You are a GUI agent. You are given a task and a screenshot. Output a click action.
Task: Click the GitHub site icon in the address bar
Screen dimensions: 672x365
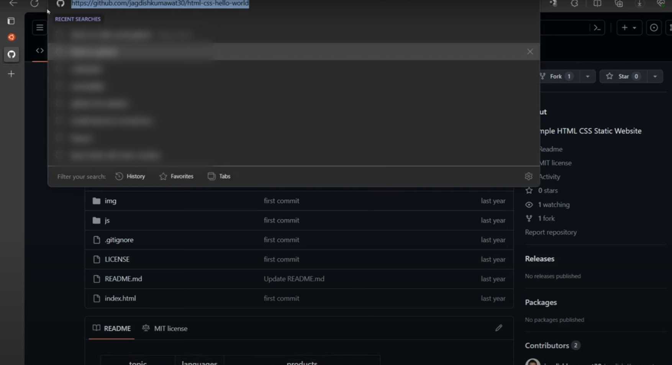pos(61,3)
